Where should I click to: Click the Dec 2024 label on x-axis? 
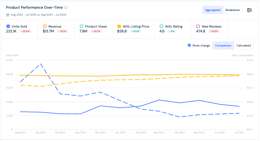point(100,133)
